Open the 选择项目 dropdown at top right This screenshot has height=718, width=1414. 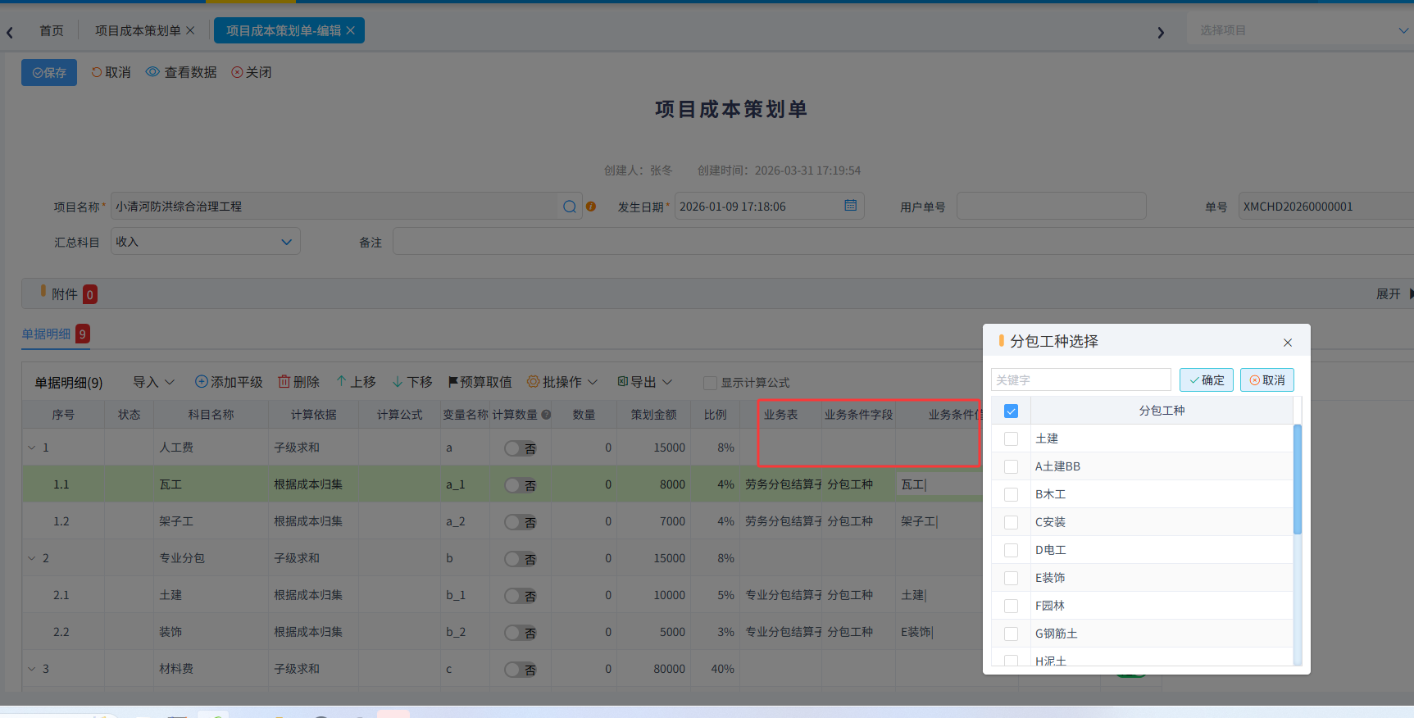pyautogui.click(x=1300, y=30)
